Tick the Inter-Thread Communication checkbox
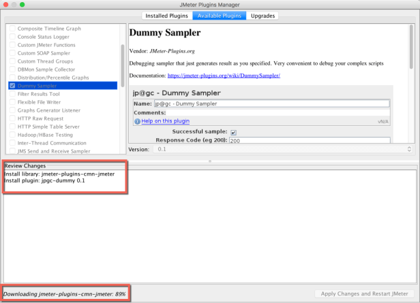This screenshot has width=420, height=303. 12,143
